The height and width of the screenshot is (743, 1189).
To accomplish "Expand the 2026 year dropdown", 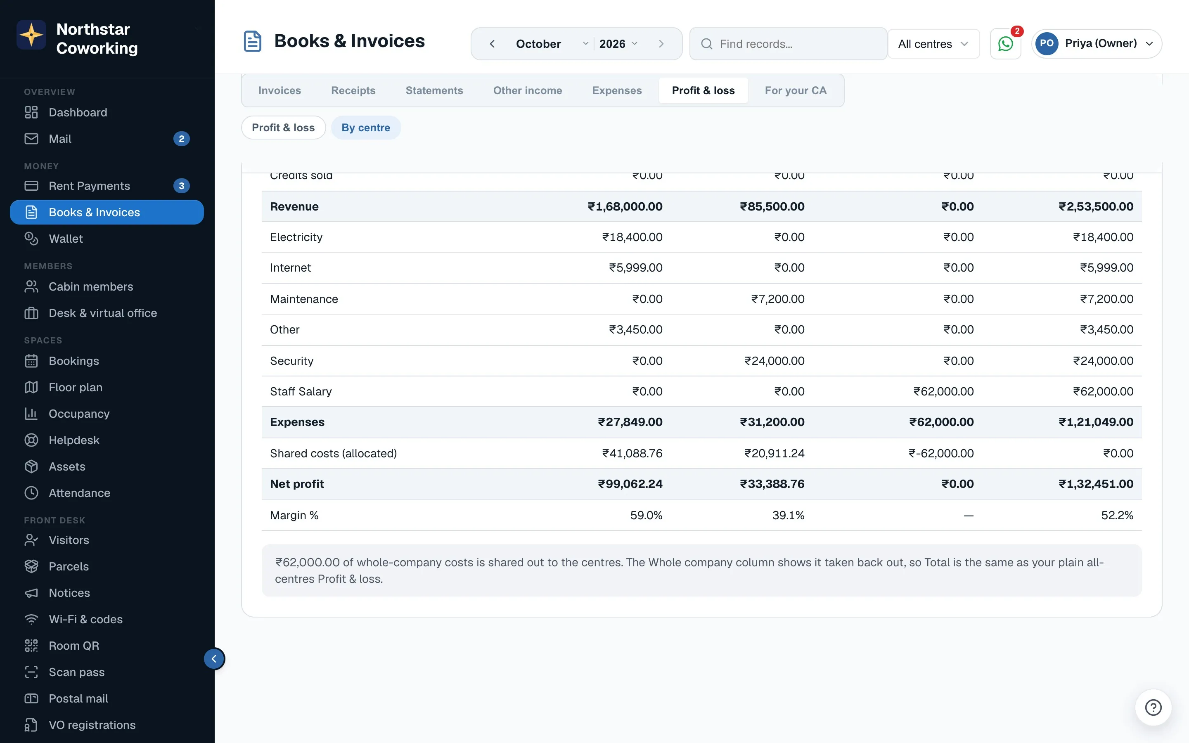I will pyautogui.click(x=618, y=44).
